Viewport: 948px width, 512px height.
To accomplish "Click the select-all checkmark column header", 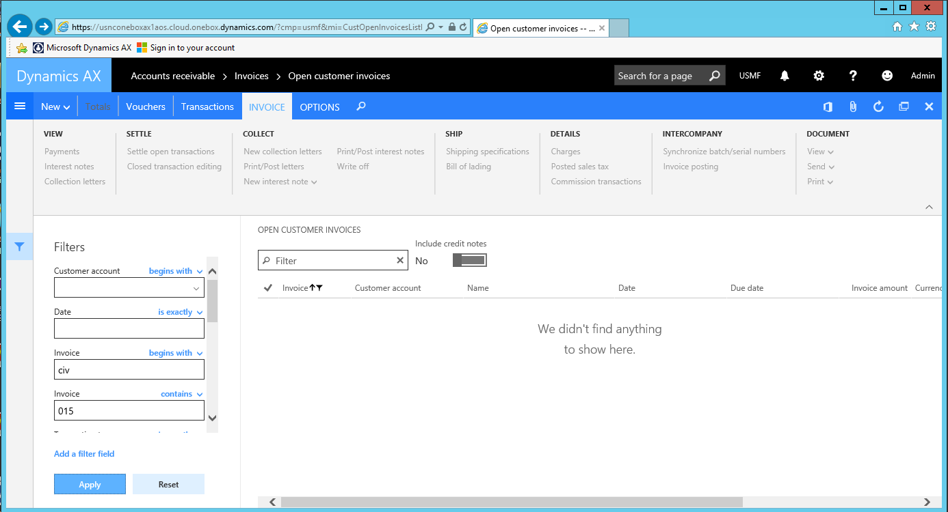I will click(268, 288).
